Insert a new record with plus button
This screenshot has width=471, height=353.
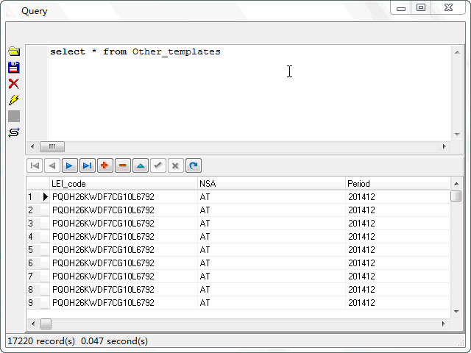105,166
